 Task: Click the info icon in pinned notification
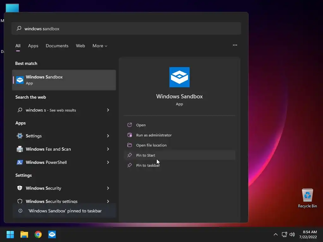[21, 211]
